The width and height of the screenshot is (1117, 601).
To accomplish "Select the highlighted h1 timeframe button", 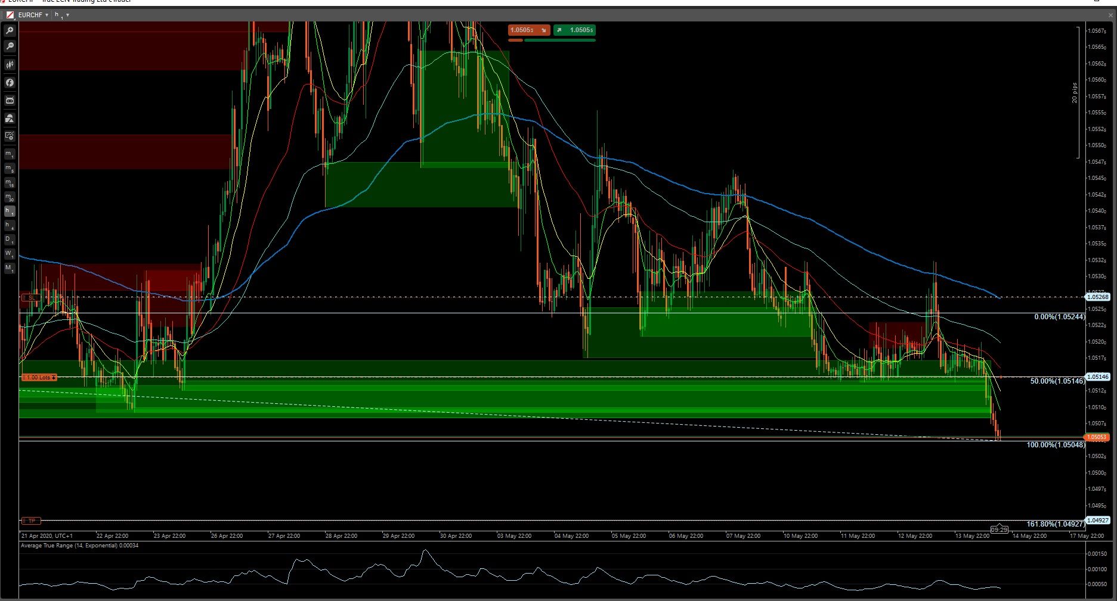I will pos(10,211).
